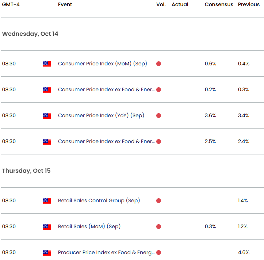Image resolution: width=264 pixels, height=260 pixels.
Task: Click the Consensus column header
Action: [219, 4]
